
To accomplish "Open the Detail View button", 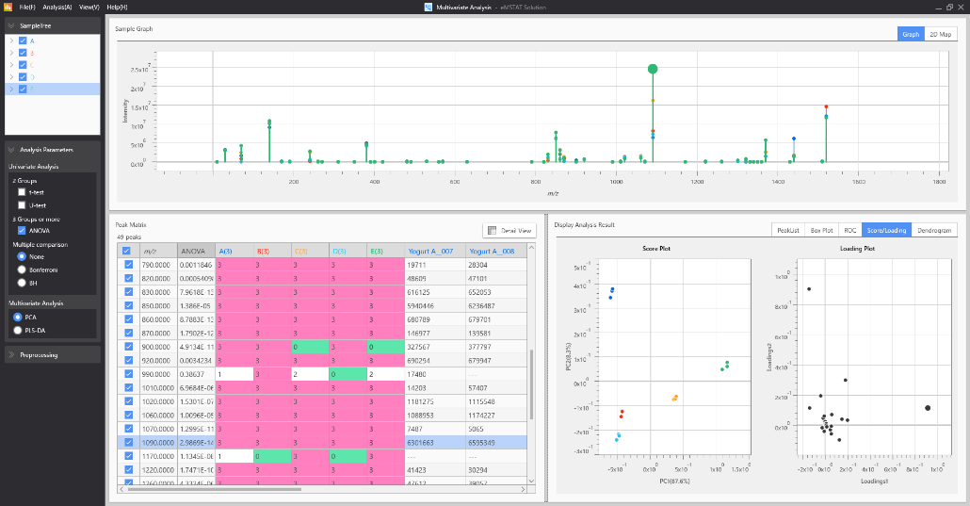I will tap(509, 230).
